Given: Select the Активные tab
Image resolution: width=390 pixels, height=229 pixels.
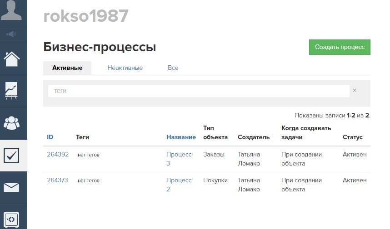Looking at the screenshot, I should pyautogui.click(x=67, y=68).
